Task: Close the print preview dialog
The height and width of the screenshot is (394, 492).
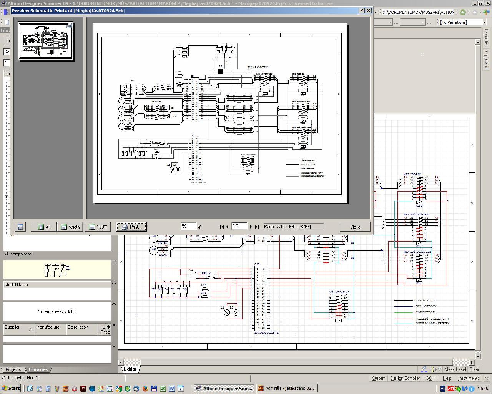Action: click(x=355, y=227)
